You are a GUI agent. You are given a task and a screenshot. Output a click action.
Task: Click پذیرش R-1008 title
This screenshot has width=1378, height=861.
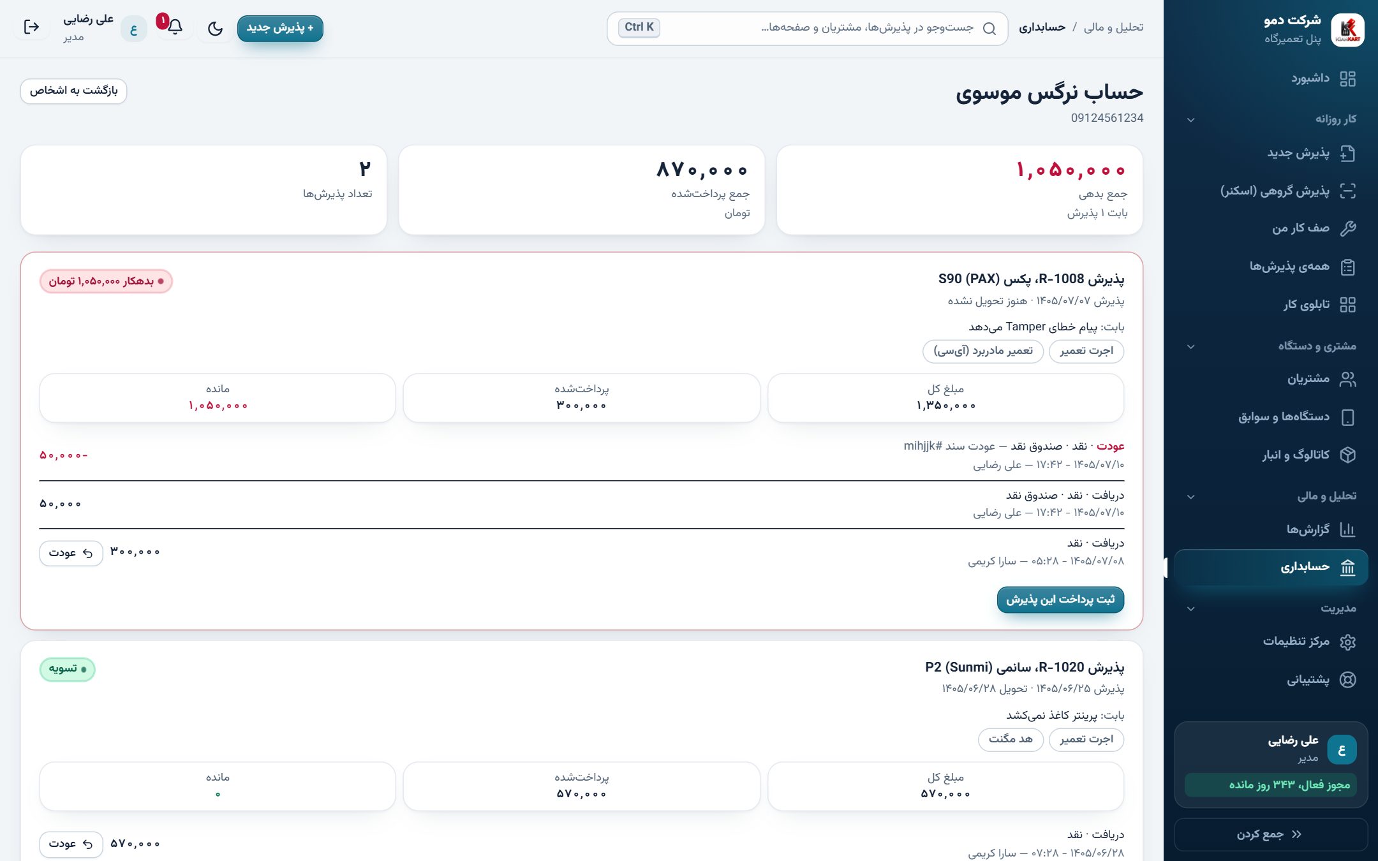[x=1031, y=279]
